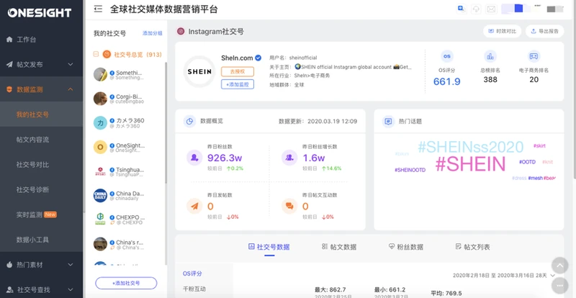Click the floating more options button

[x=560, y=286]
